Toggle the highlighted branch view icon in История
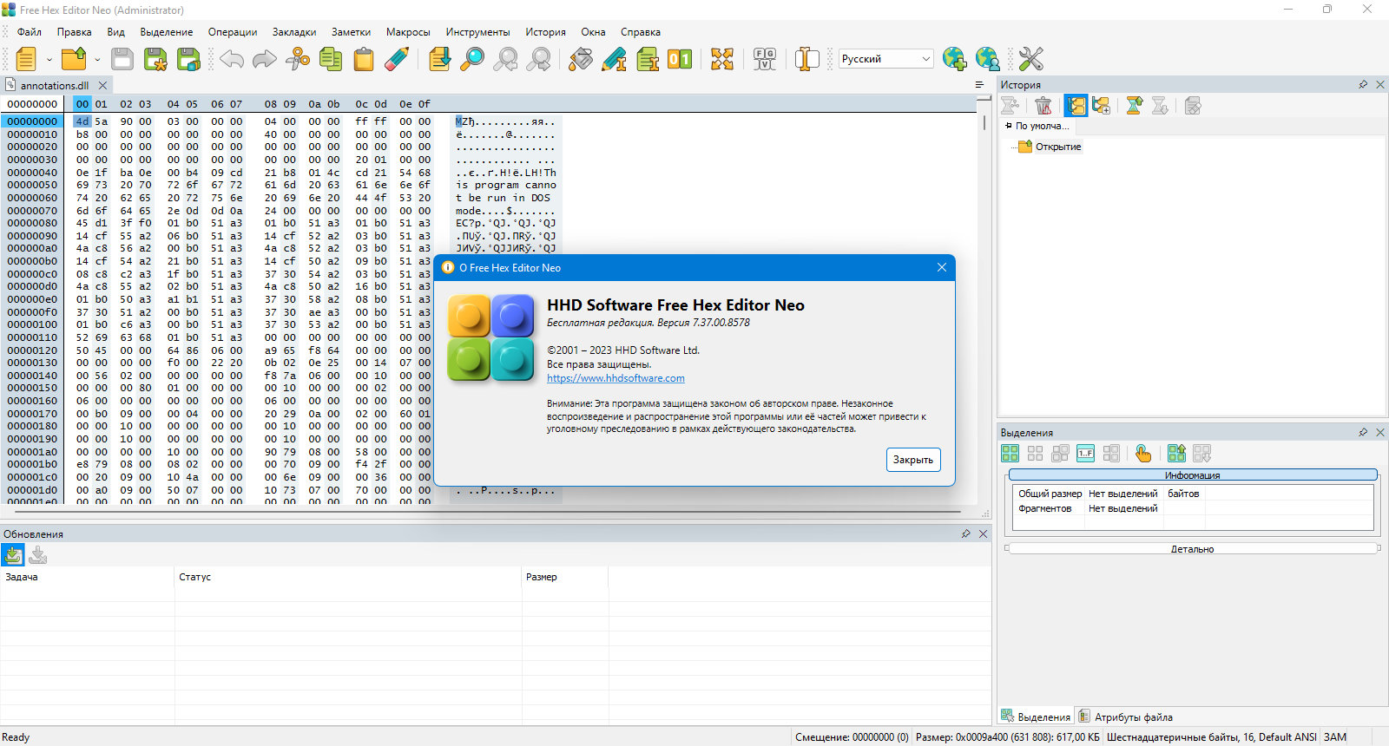 (x=1076, y=106)
